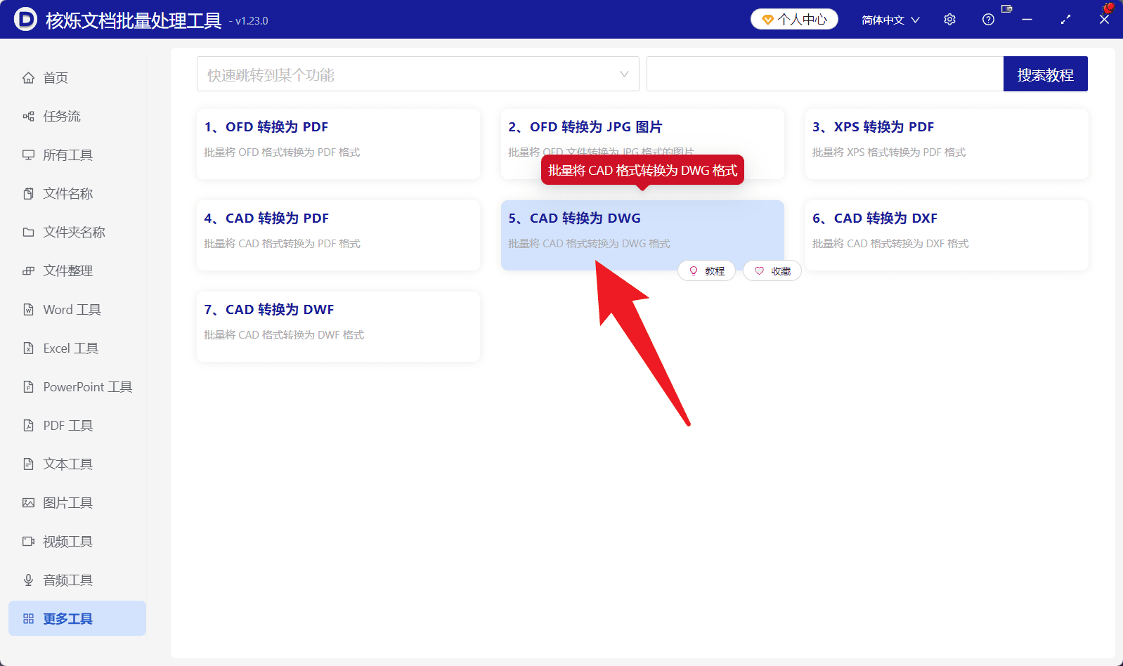Click the app logo icon in title bar

click(x=25, y=19)
